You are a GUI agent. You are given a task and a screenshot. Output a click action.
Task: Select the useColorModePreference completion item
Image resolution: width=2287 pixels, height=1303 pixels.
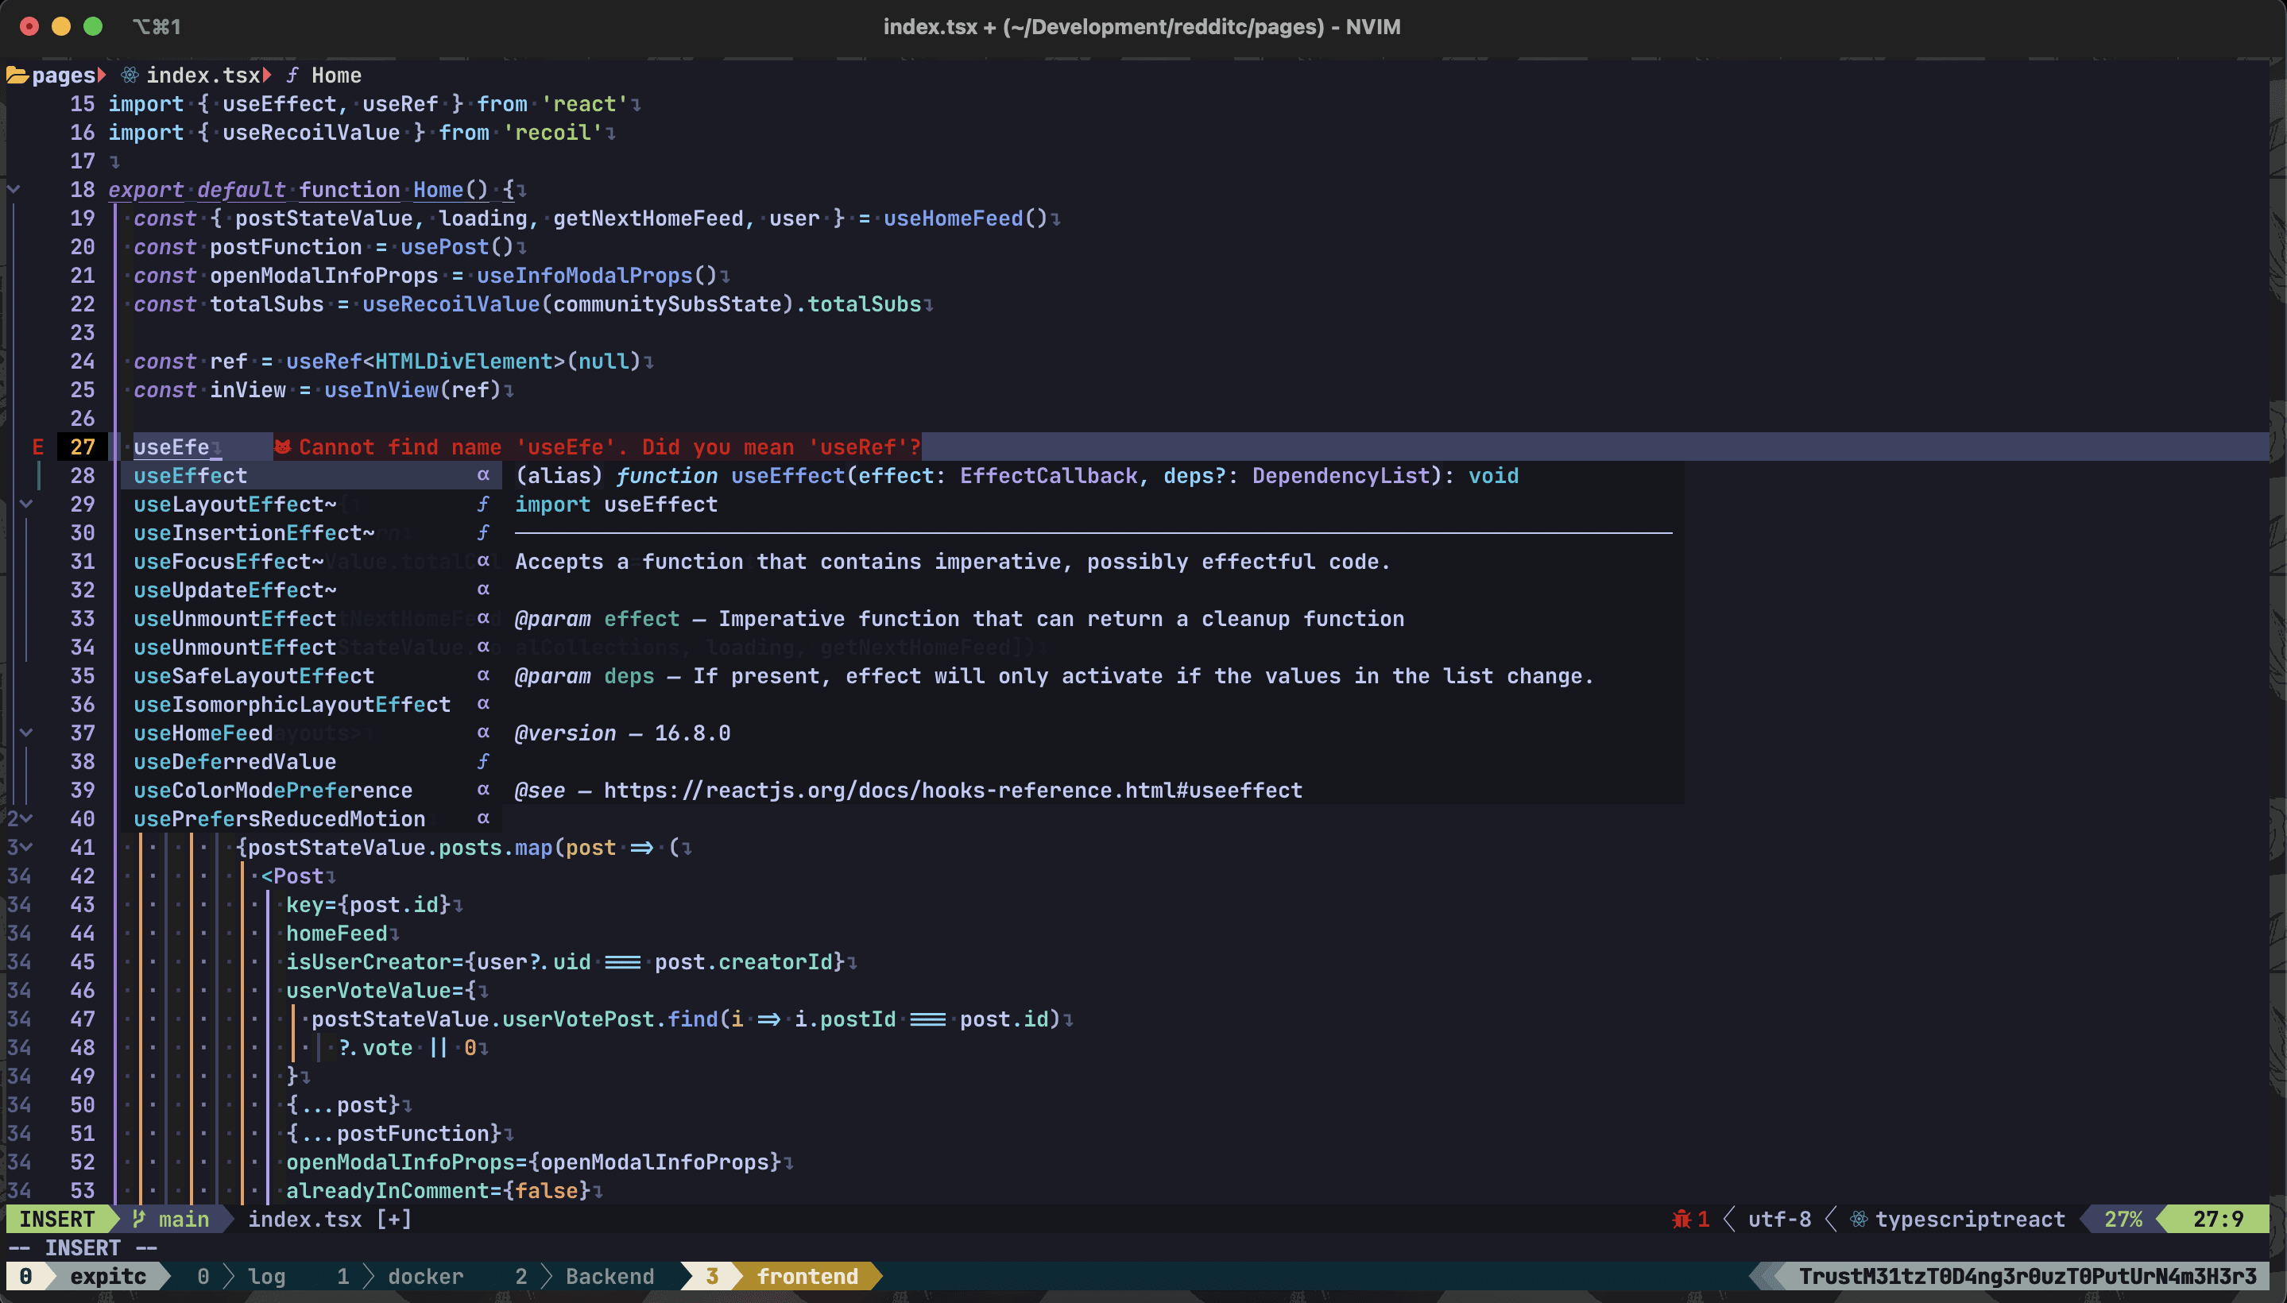point(311,791)
